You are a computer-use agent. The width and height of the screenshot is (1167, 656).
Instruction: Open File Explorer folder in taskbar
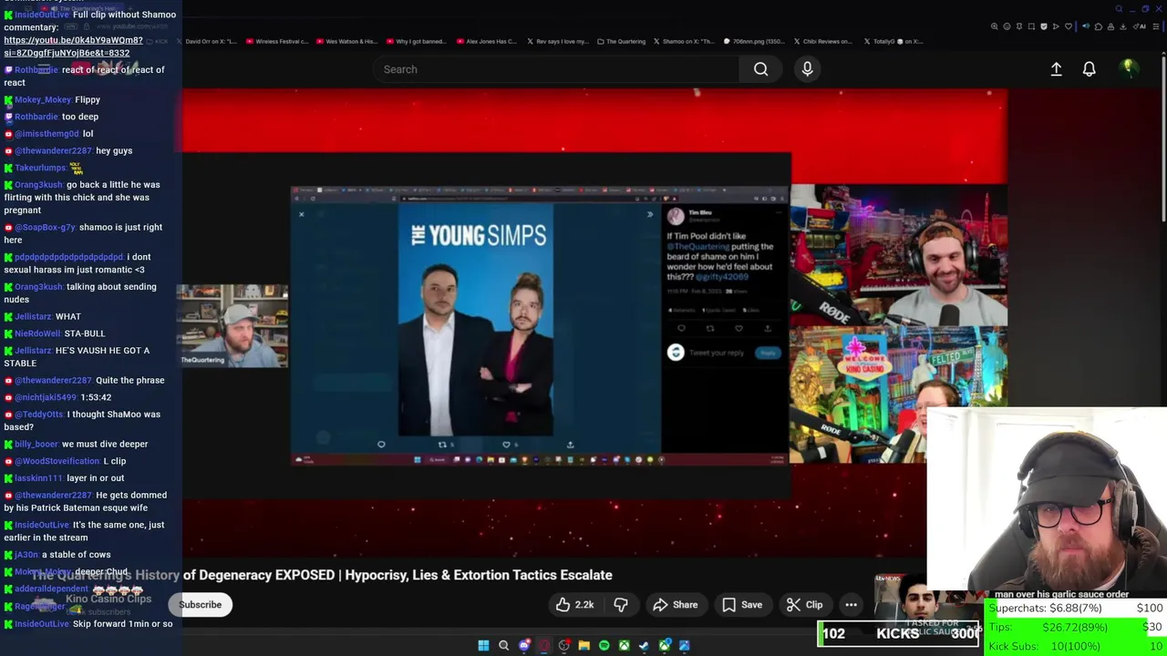[x=584, y=645]
